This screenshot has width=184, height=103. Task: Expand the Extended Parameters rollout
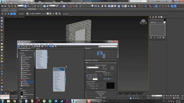point(101,92)
